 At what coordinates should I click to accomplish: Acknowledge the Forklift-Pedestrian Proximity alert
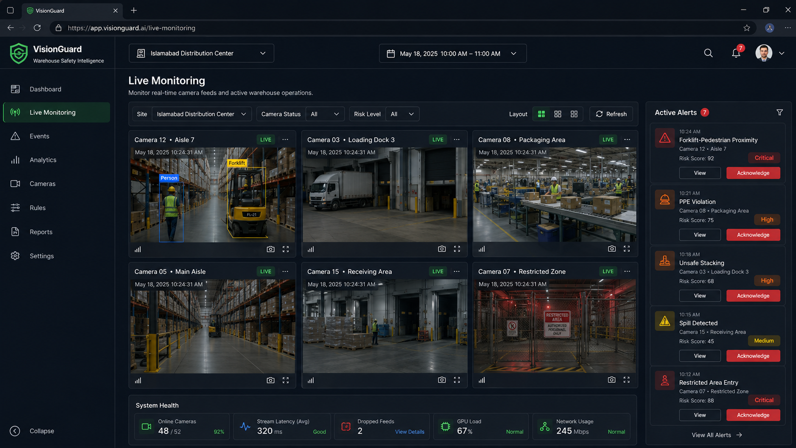[753, 173]
